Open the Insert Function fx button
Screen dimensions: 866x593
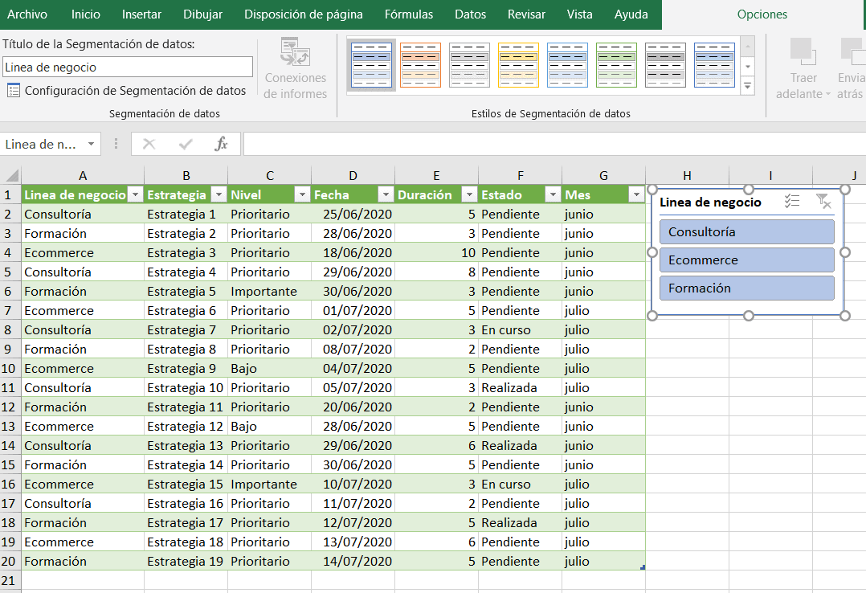(x=221, y=145)
